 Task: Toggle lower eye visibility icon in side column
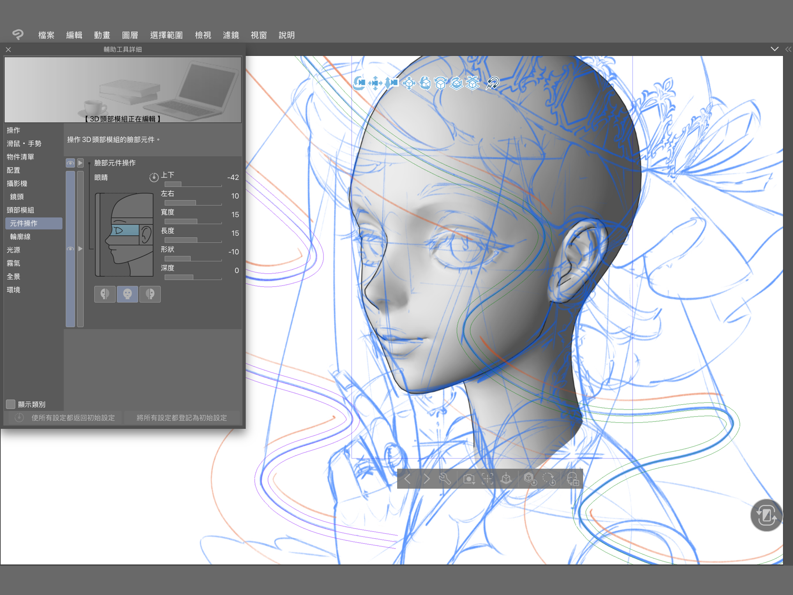[70, 249]
